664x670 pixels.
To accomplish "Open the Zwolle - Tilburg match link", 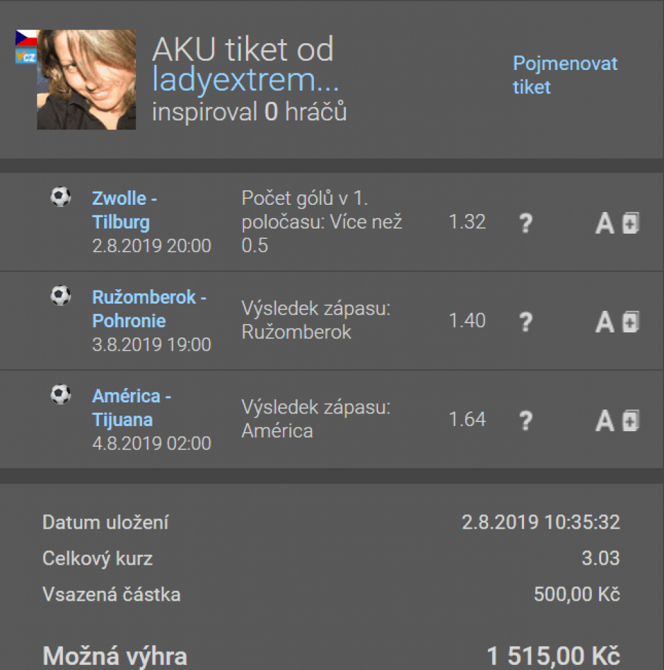I will pos(124,210).
